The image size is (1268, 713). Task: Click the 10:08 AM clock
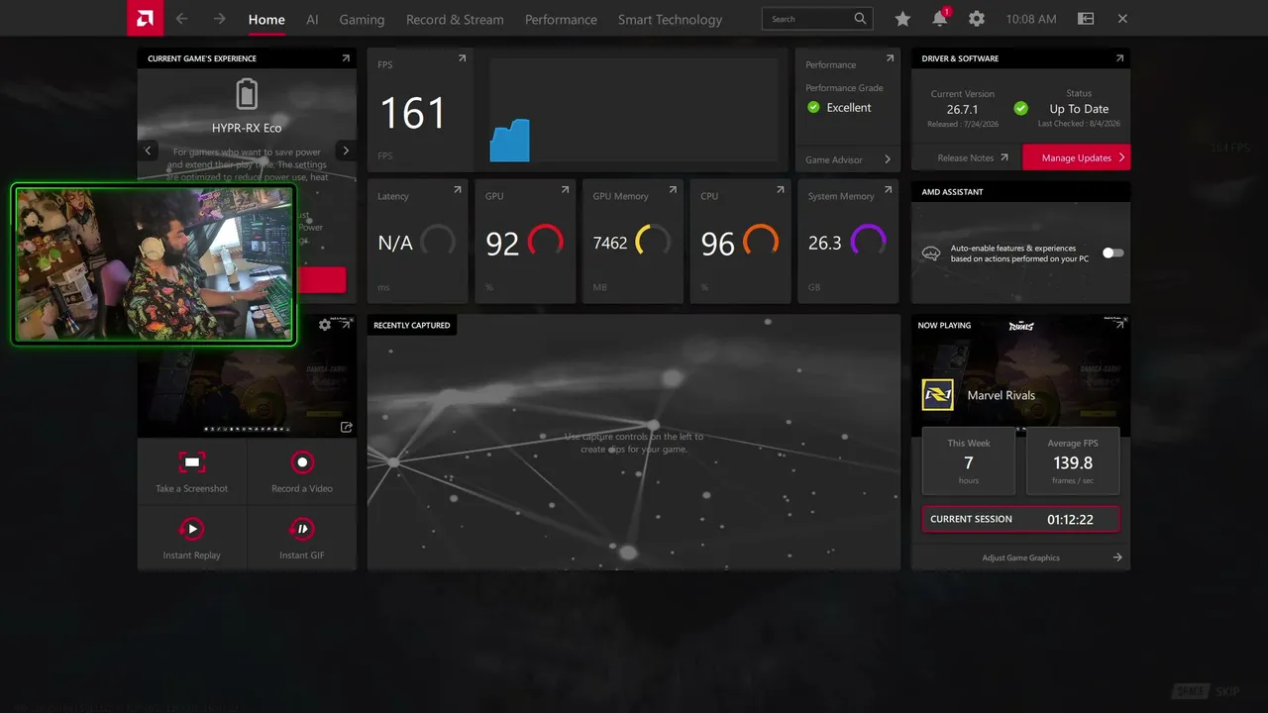tap(1031, 19)
